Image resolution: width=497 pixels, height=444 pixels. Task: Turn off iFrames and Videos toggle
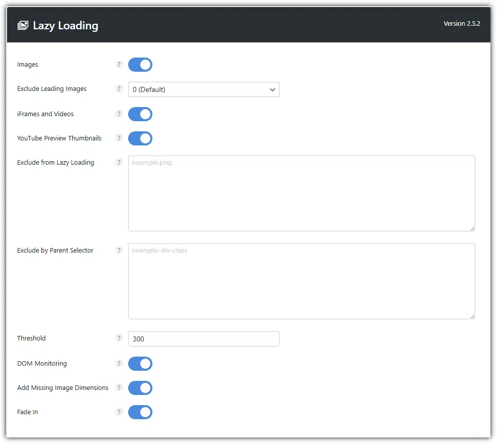140,114
